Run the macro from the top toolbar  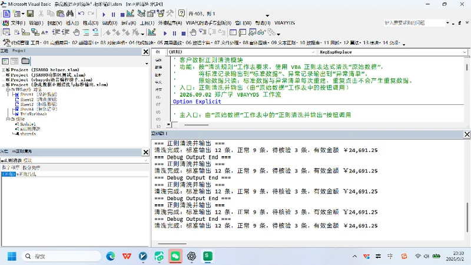tap(104, 14)
